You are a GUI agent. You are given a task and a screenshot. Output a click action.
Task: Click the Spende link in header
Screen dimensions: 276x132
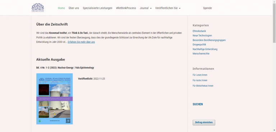pyautogui.click(x=207, y=8)
